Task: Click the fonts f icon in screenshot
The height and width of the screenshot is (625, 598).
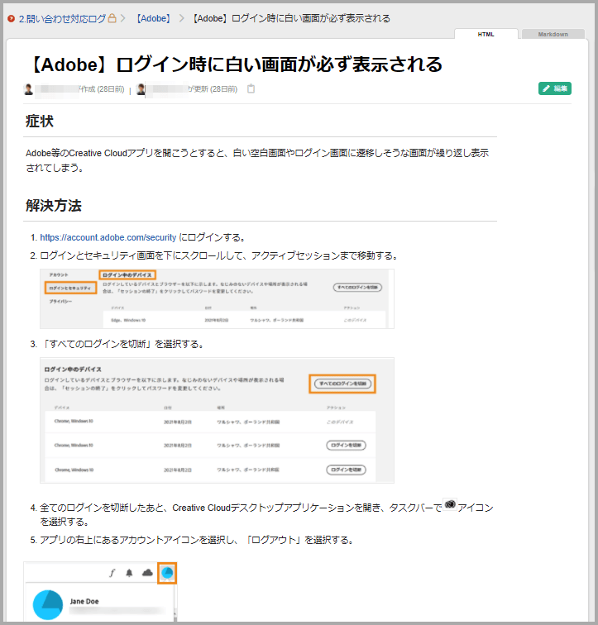Action: point(112,573)
